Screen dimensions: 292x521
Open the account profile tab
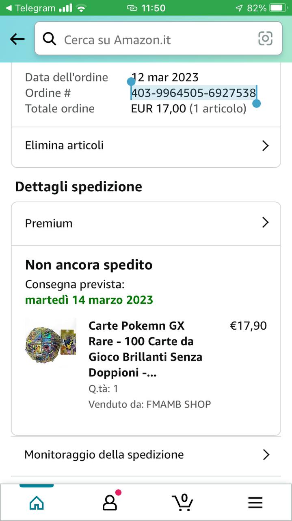[110, 503]
